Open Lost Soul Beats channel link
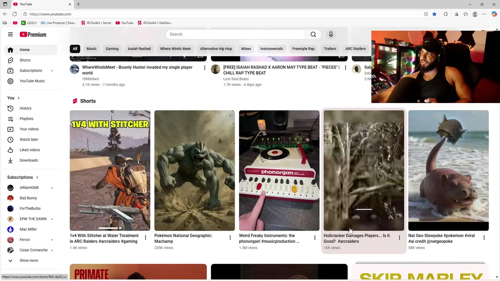The width and height of the screenshot is (500, 281). pos(236,79)
